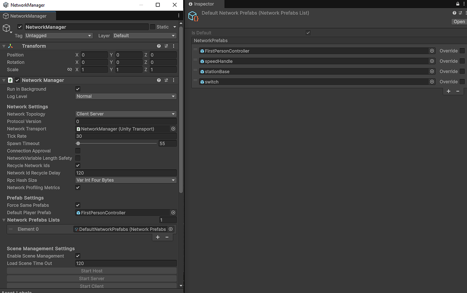Click the Open button for the prefab
The width and height of the screenshot is (467, 293).
[x=459, y=21]
